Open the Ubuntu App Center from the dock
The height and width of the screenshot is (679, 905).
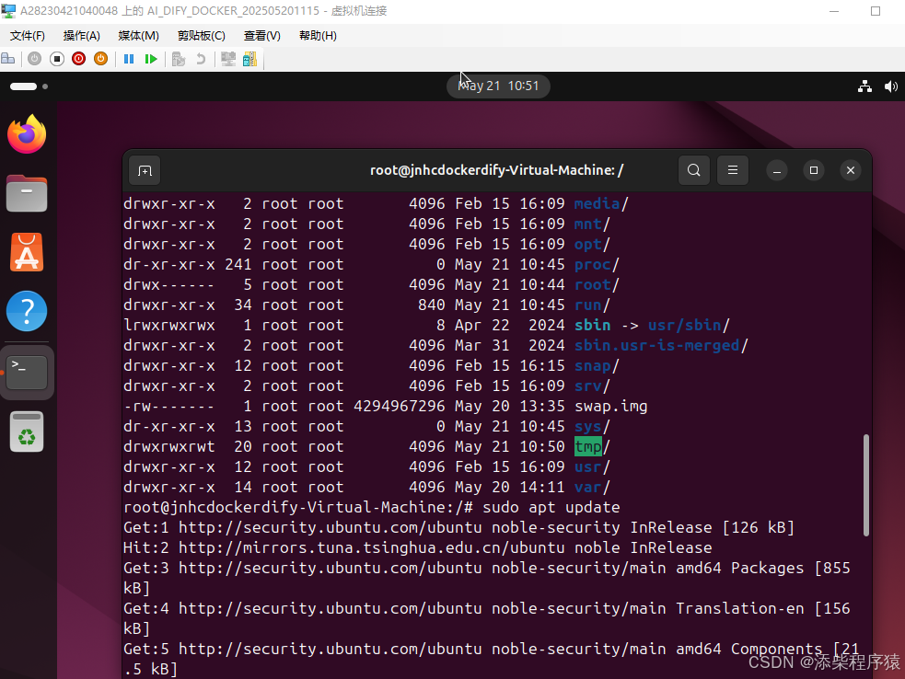click(x=27, y=252)
